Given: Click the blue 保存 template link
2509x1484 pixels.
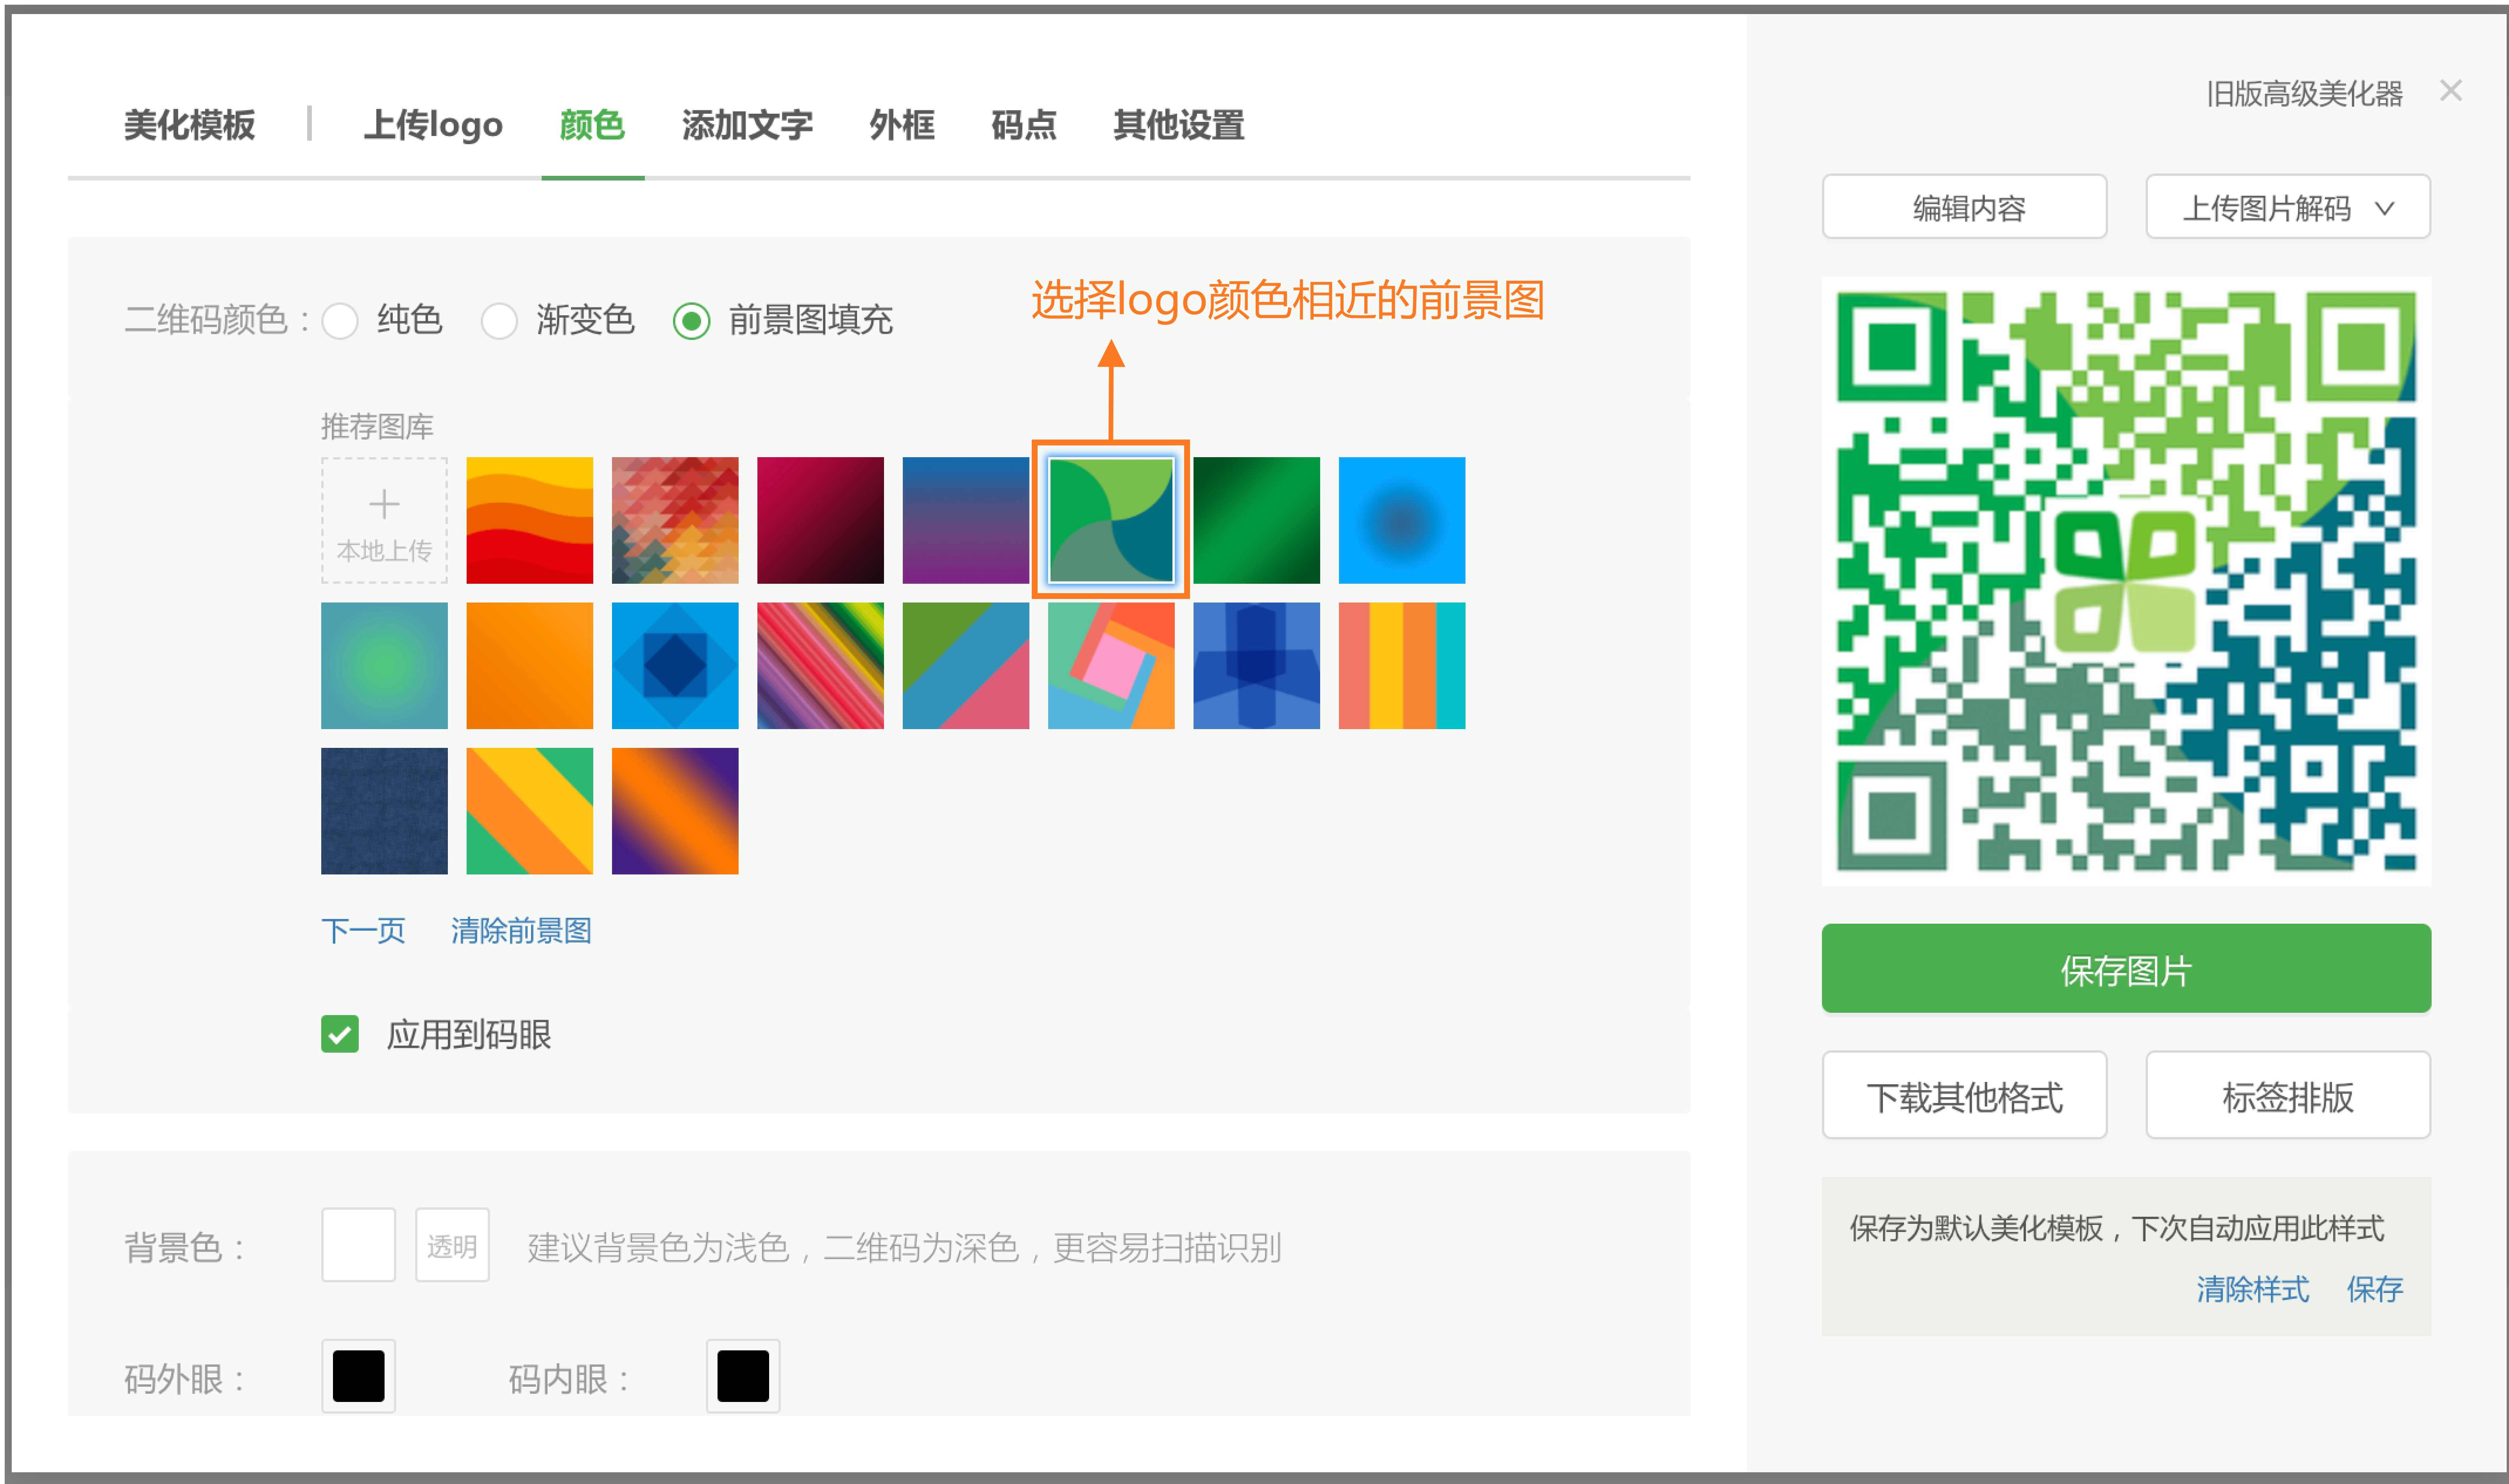Looking at the screenshot, I should pyautogui.click(x=2375, y=1289).
